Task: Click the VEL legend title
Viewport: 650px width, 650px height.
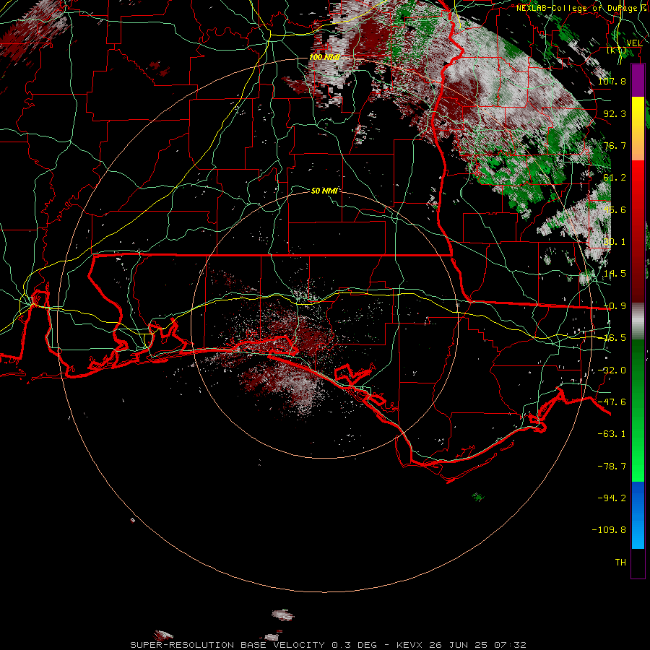Action: tap(634, 43)
